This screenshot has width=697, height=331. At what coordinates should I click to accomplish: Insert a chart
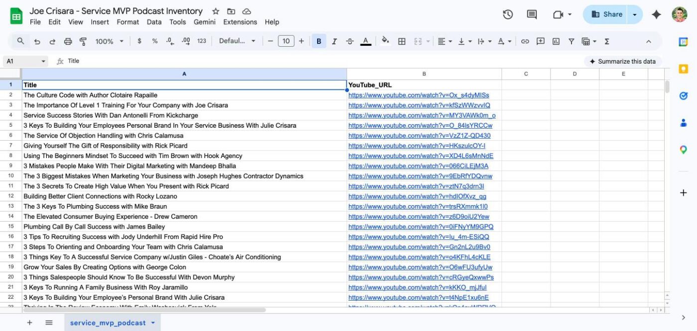click(556, 41)
